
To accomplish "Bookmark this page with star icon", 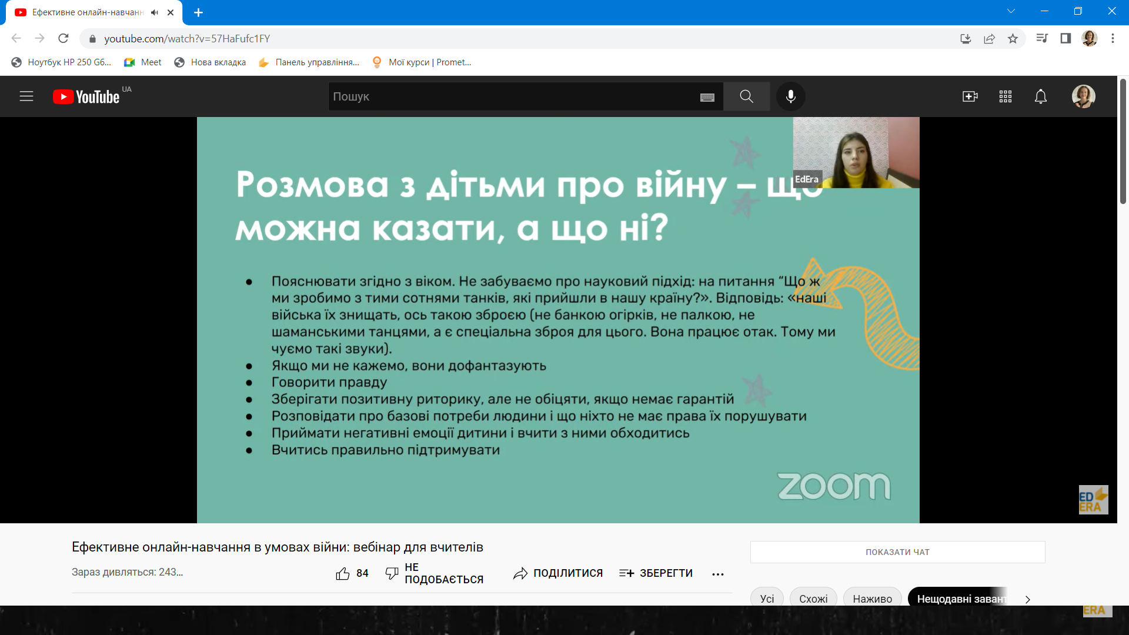I will coord(1013,39).
